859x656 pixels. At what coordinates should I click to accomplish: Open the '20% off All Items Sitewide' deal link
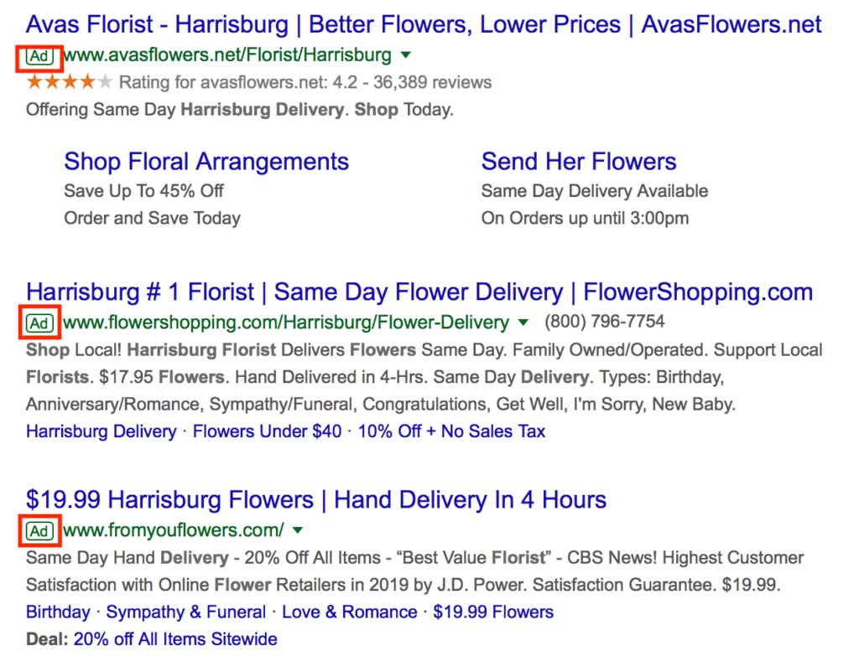[x=175, y=639]
